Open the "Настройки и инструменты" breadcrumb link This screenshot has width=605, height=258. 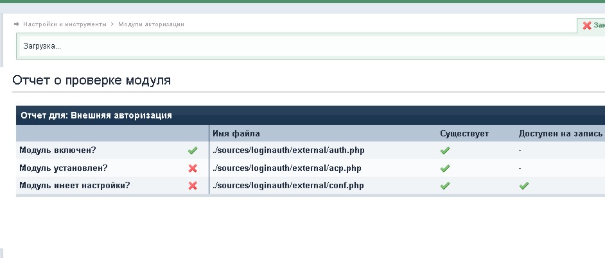64,24
